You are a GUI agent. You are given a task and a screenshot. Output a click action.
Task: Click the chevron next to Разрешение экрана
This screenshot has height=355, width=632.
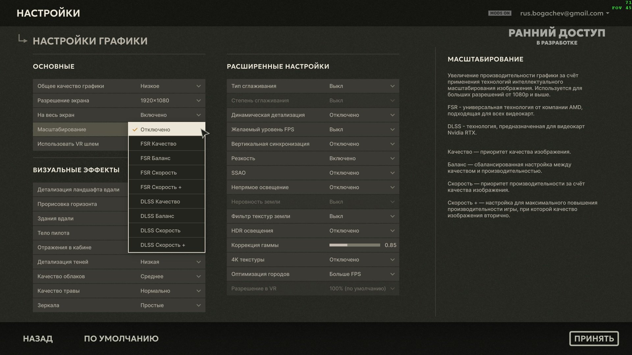click(198, 101)
